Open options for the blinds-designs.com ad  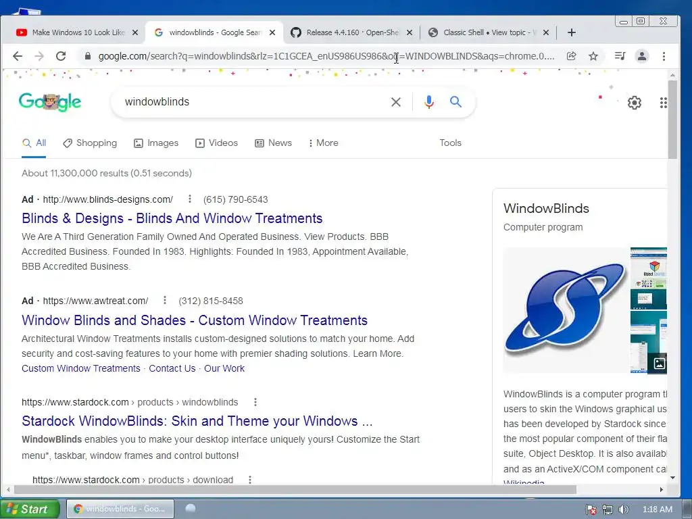[x=190, y=199]
